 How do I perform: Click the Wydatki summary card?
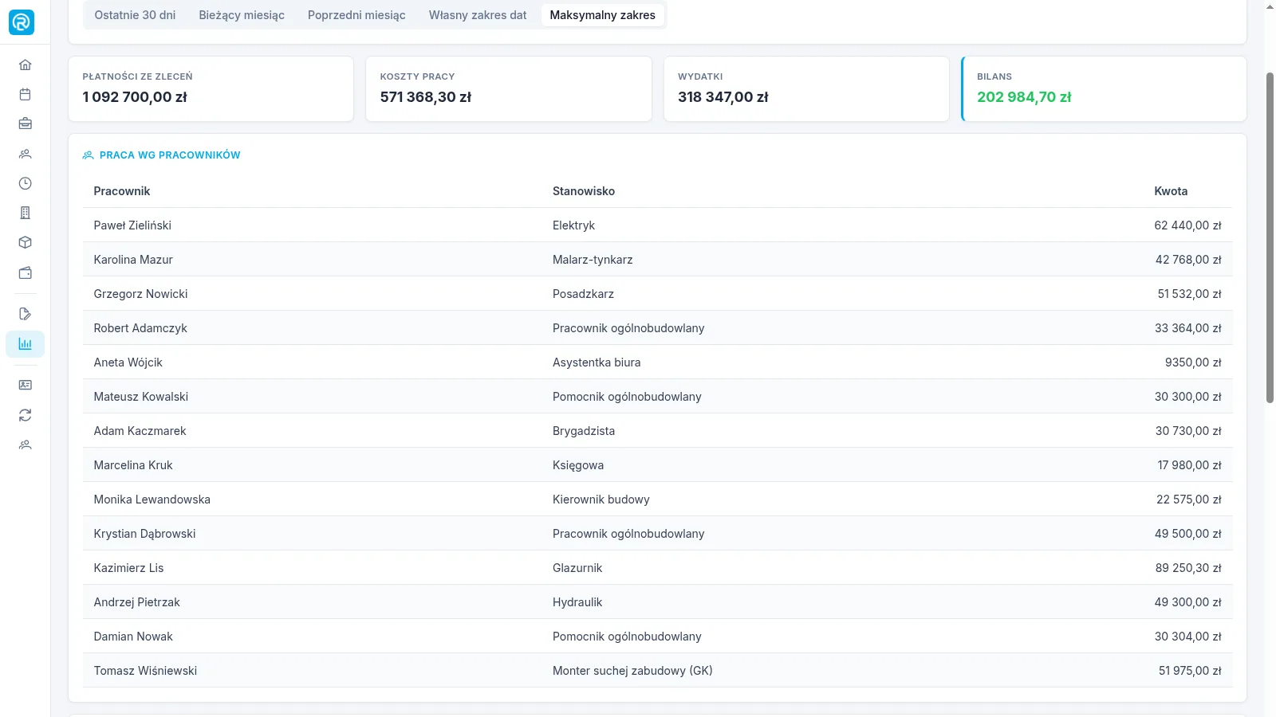coord(806,88)
